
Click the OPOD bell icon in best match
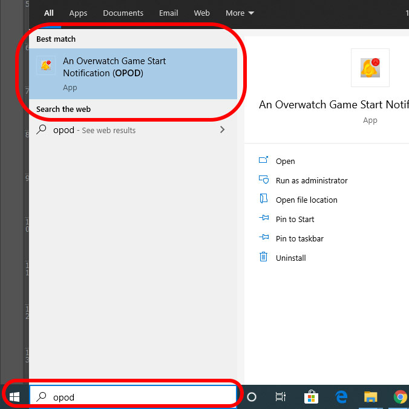click(46, 65)
